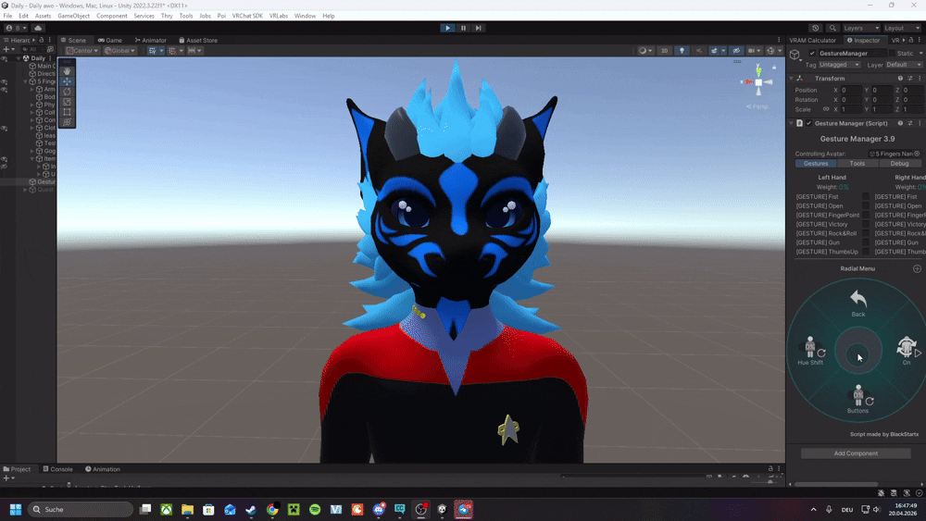Screen dimensions: 926x521
Task: Open the Hue Shift radial option
Action: click(810, 351)
